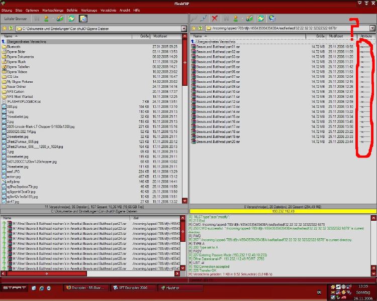
Task: Sort remote list by Attribute column
Action: [366, 36]
